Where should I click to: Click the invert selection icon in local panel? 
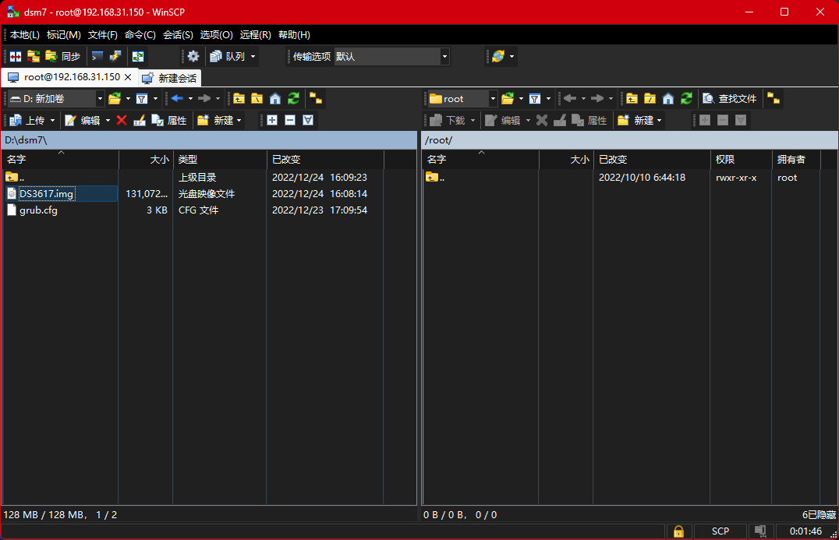point(308,120)
